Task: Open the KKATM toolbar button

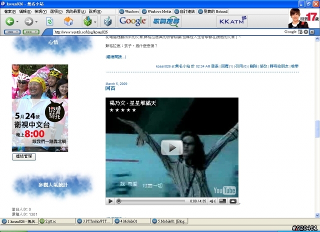Action: (232, 21)
